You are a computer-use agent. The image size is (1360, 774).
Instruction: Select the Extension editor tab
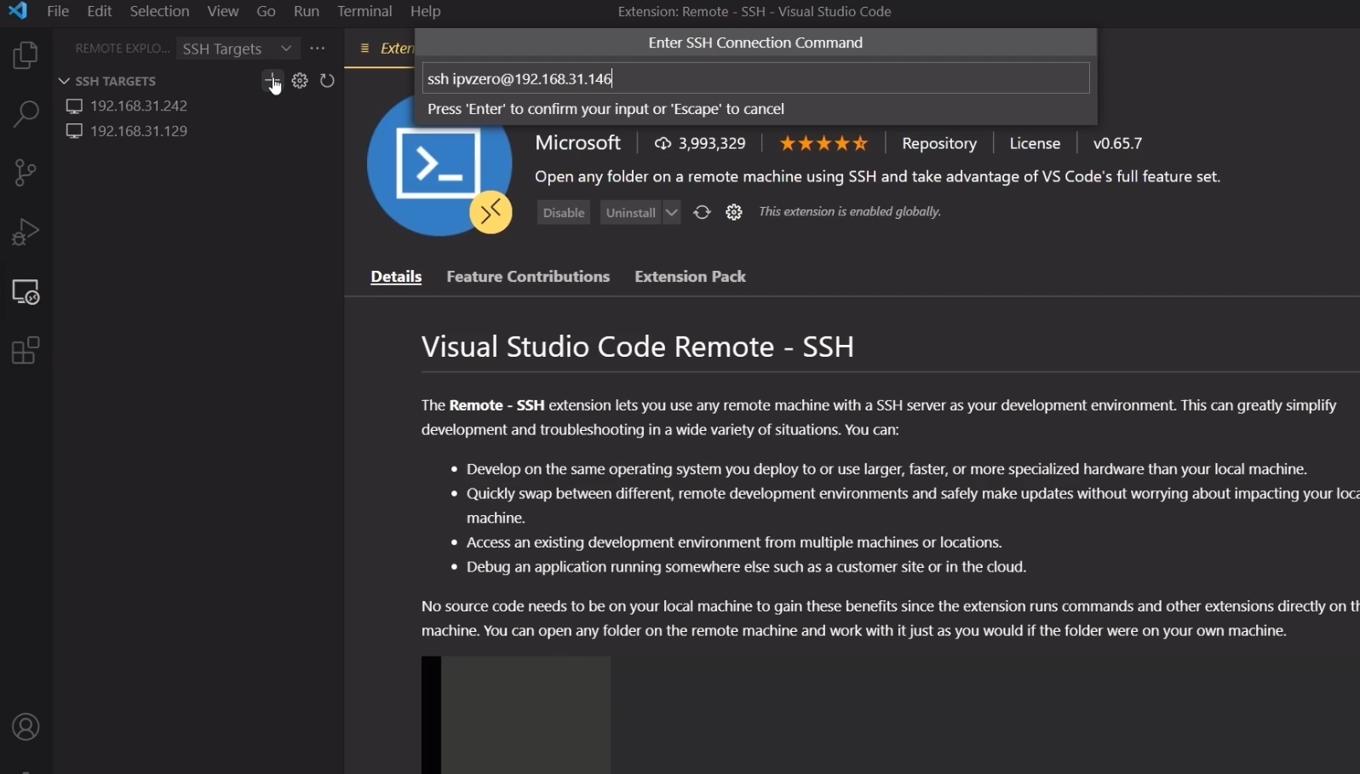tap(381, 49)
